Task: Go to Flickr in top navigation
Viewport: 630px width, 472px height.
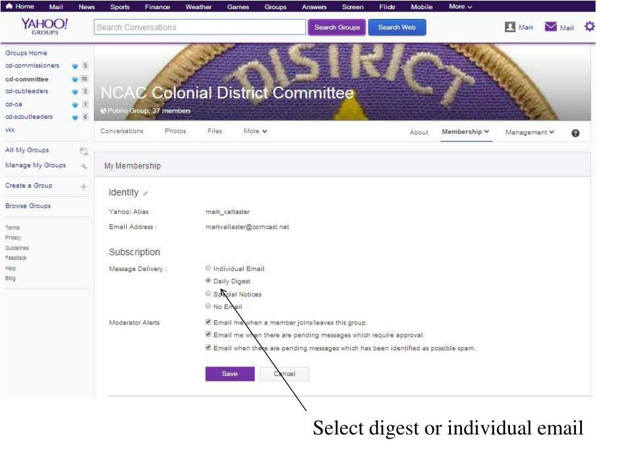Action: pyautogui.click(x=387, y=7)
